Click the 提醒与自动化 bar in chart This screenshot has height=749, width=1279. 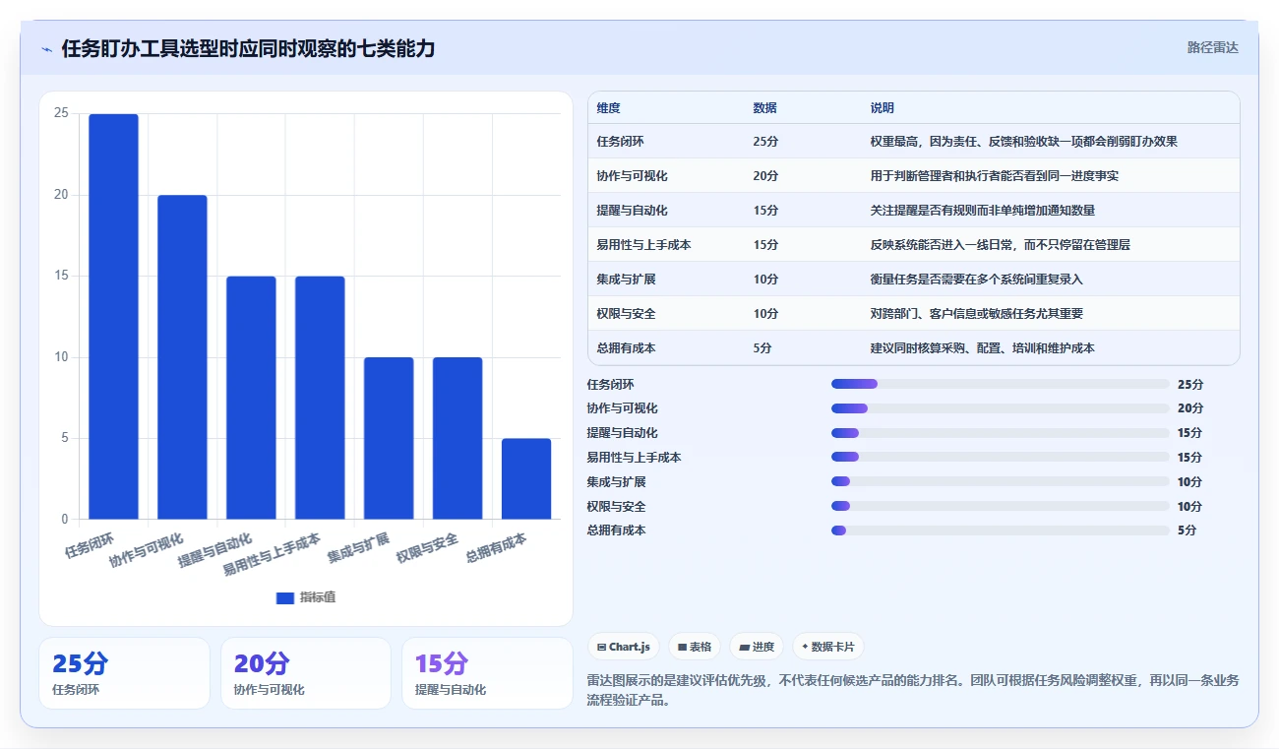[251, 398]
